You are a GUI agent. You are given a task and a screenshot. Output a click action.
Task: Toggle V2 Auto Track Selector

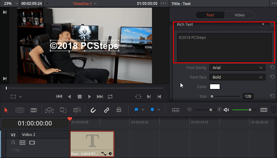pyautogui.click(x=22, y=142)
